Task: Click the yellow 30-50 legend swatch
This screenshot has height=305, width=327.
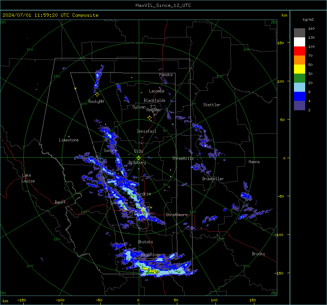Action: pos(299,69)
